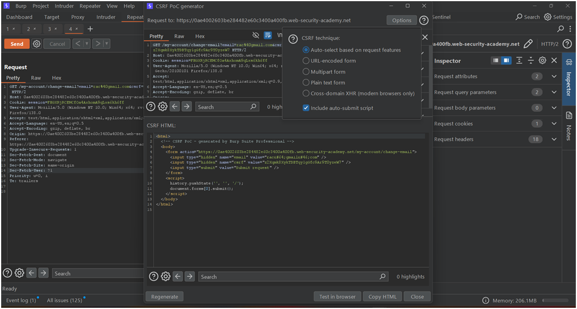
Task: Collapse all Inspector sections icon
Action: (530, 61)
